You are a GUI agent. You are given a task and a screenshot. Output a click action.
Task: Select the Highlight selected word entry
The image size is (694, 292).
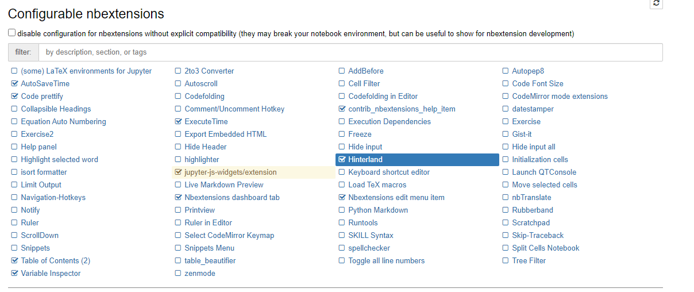[x=60, y=159]
